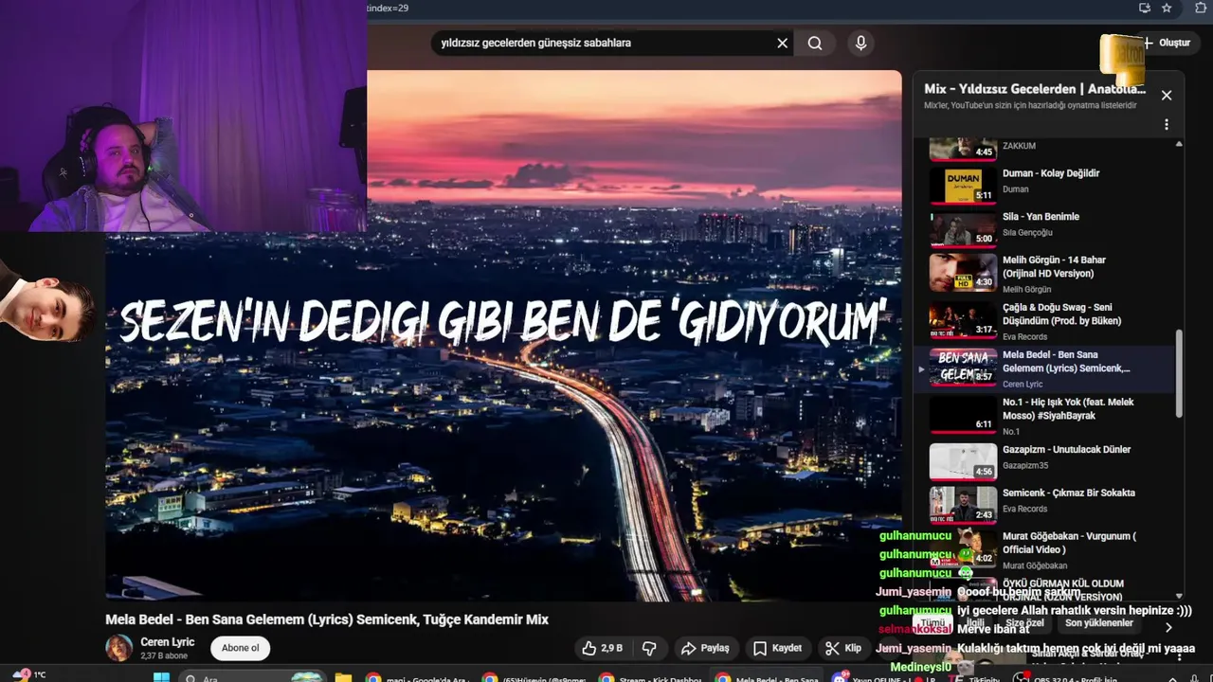Create a clip with Klip button
Viewport: 1213px width, 682px height.
(842, 648)
